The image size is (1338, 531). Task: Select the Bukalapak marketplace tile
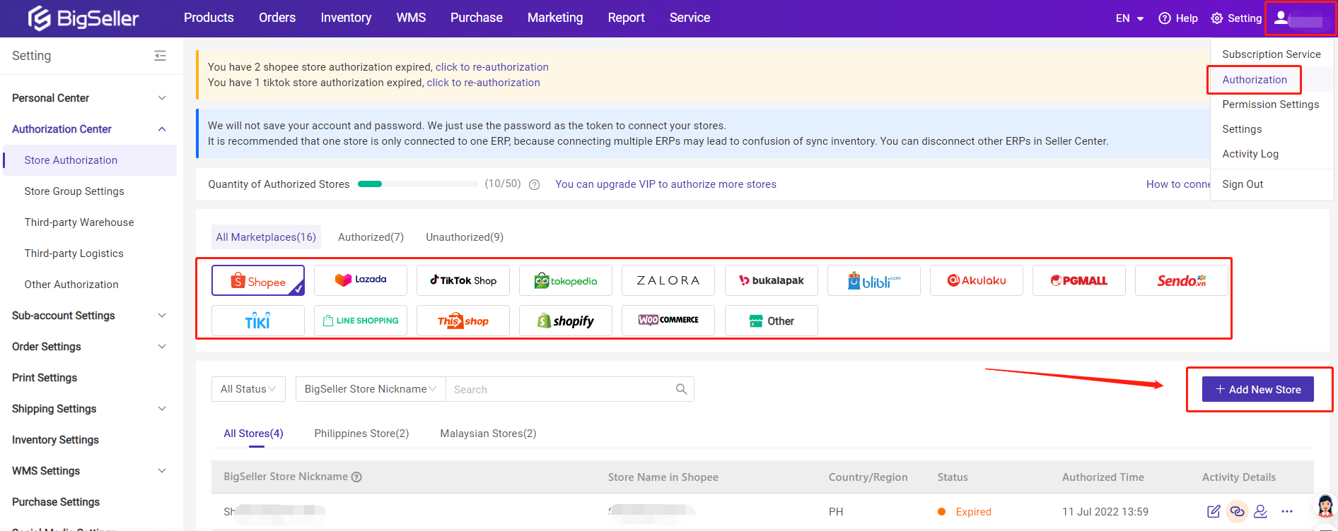point(772,280)
